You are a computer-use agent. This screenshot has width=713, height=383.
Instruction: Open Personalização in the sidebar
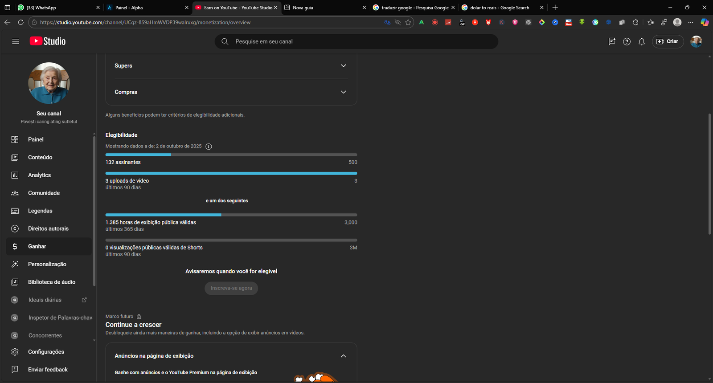coord(49,264)
